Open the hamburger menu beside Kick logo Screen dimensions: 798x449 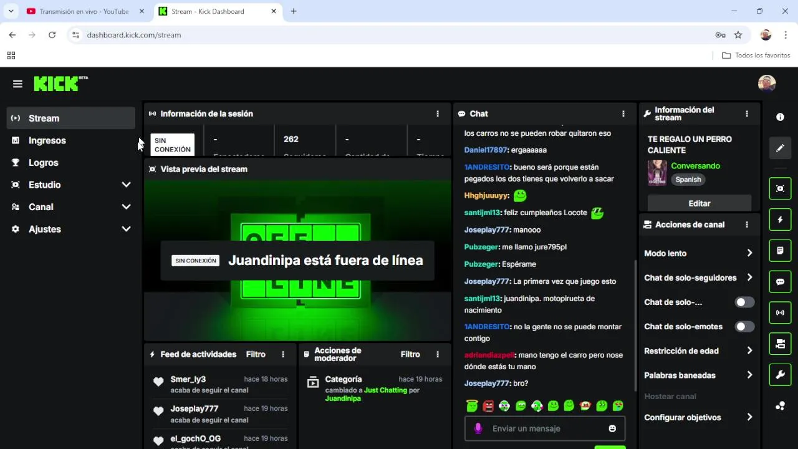point(17,84)
